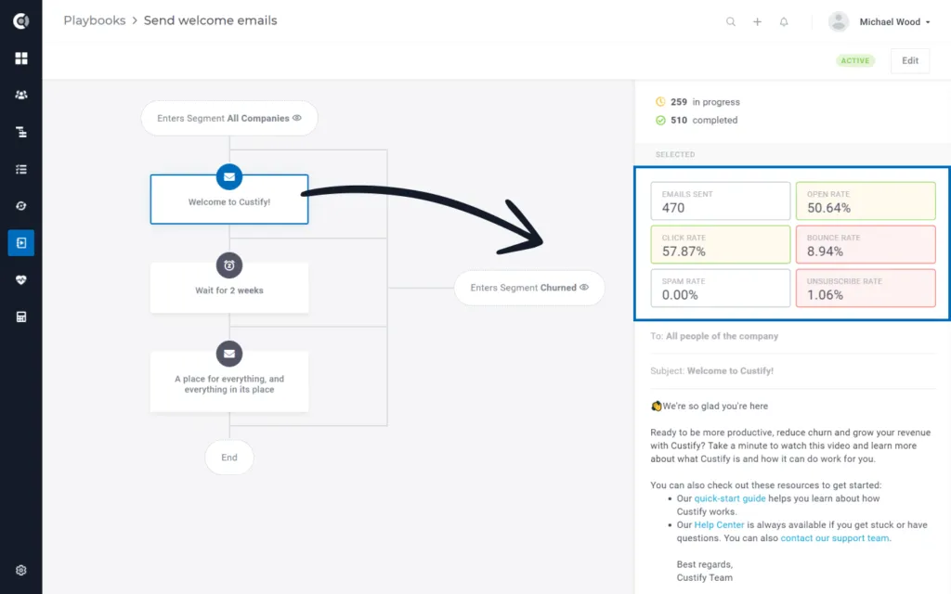This screenshot has width=951, height=594.
Task: Click the user avatar picture
Action: 839,22
